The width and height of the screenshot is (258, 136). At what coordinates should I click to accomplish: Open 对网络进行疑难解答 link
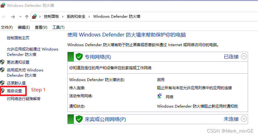click(24, 99)
